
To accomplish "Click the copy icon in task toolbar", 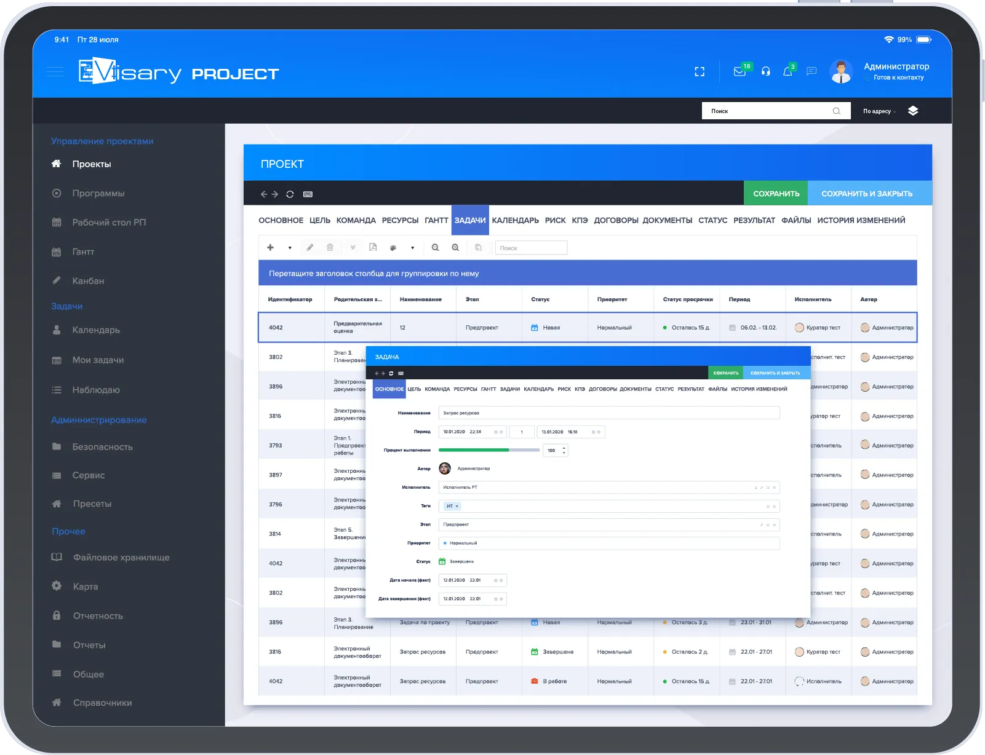I will [x=478, y=247].
